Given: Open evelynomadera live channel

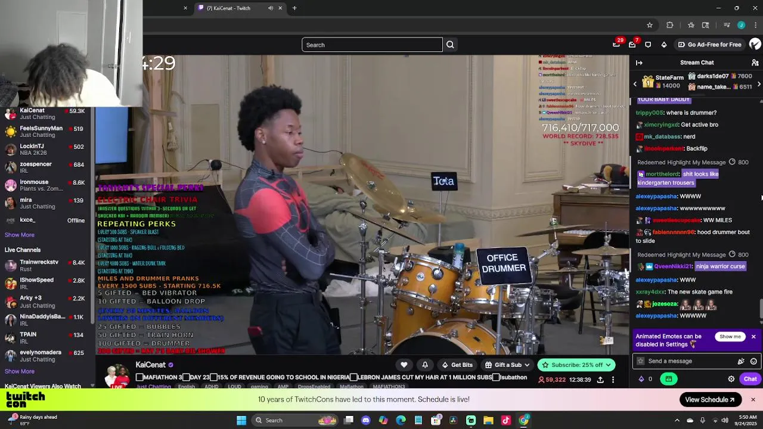Looking at the screenshot, I should pyautogui.click(x=45, y=356).
